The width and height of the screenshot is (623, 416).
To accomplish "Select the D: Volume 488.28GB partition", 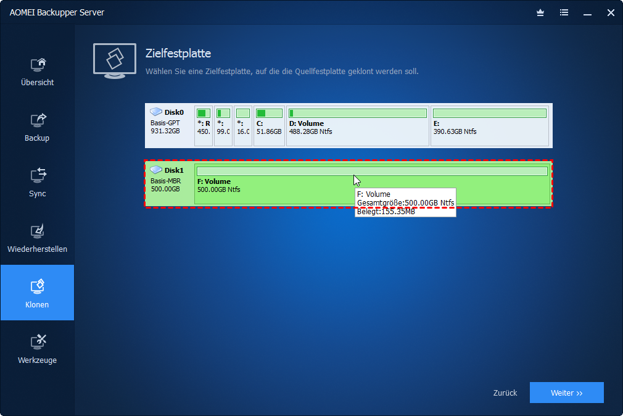I will coord(358,126).
